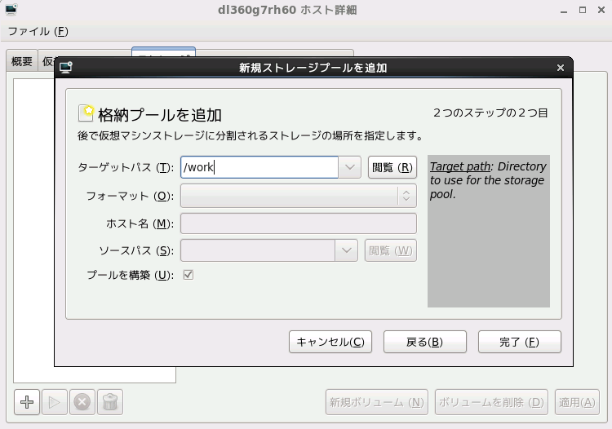Close the new storage pool dialog

(x=561, y=68)
